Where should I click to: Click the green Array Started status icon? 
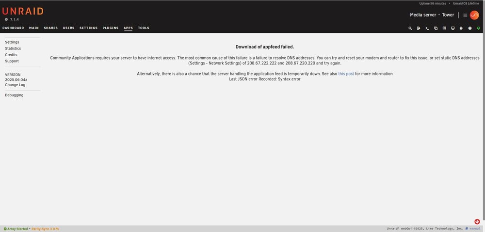[x=5, y=229]
